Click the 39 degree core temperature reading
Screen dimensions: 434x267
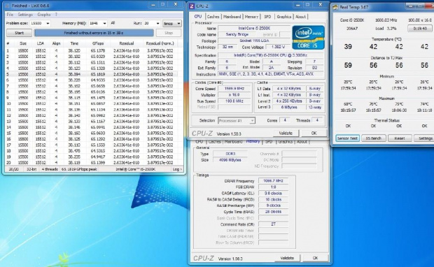(348, 47)
